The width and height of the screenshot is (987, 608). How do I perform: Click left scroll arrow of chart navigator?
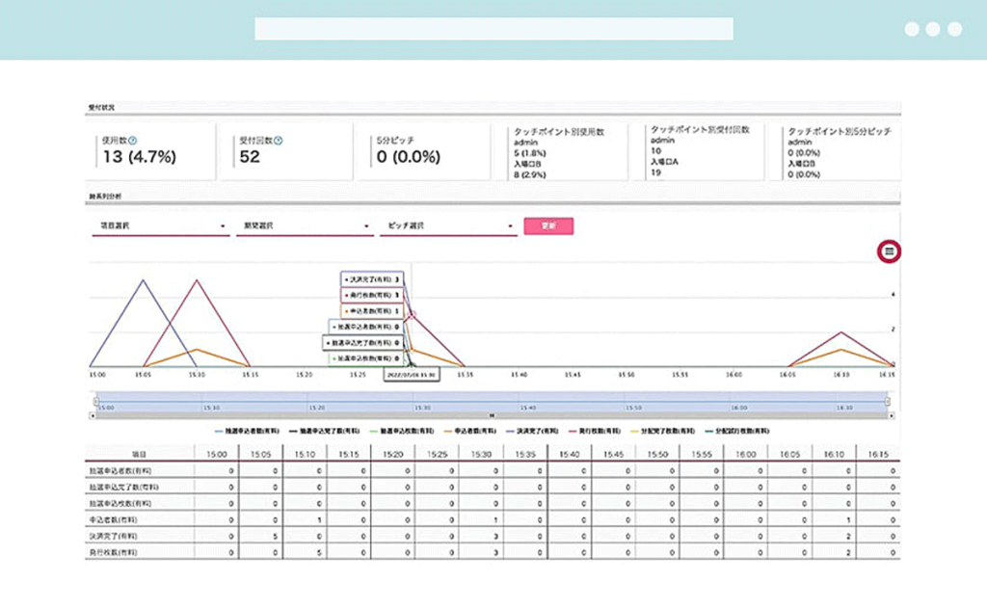tap(93, 416)
